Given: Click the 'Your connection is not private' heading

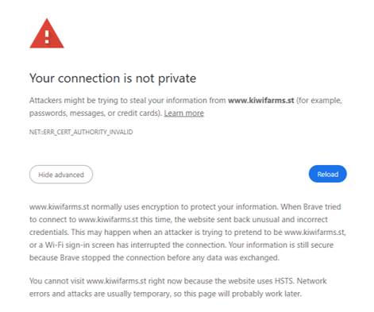Looking at the screenshot, I should click(113, 79).
